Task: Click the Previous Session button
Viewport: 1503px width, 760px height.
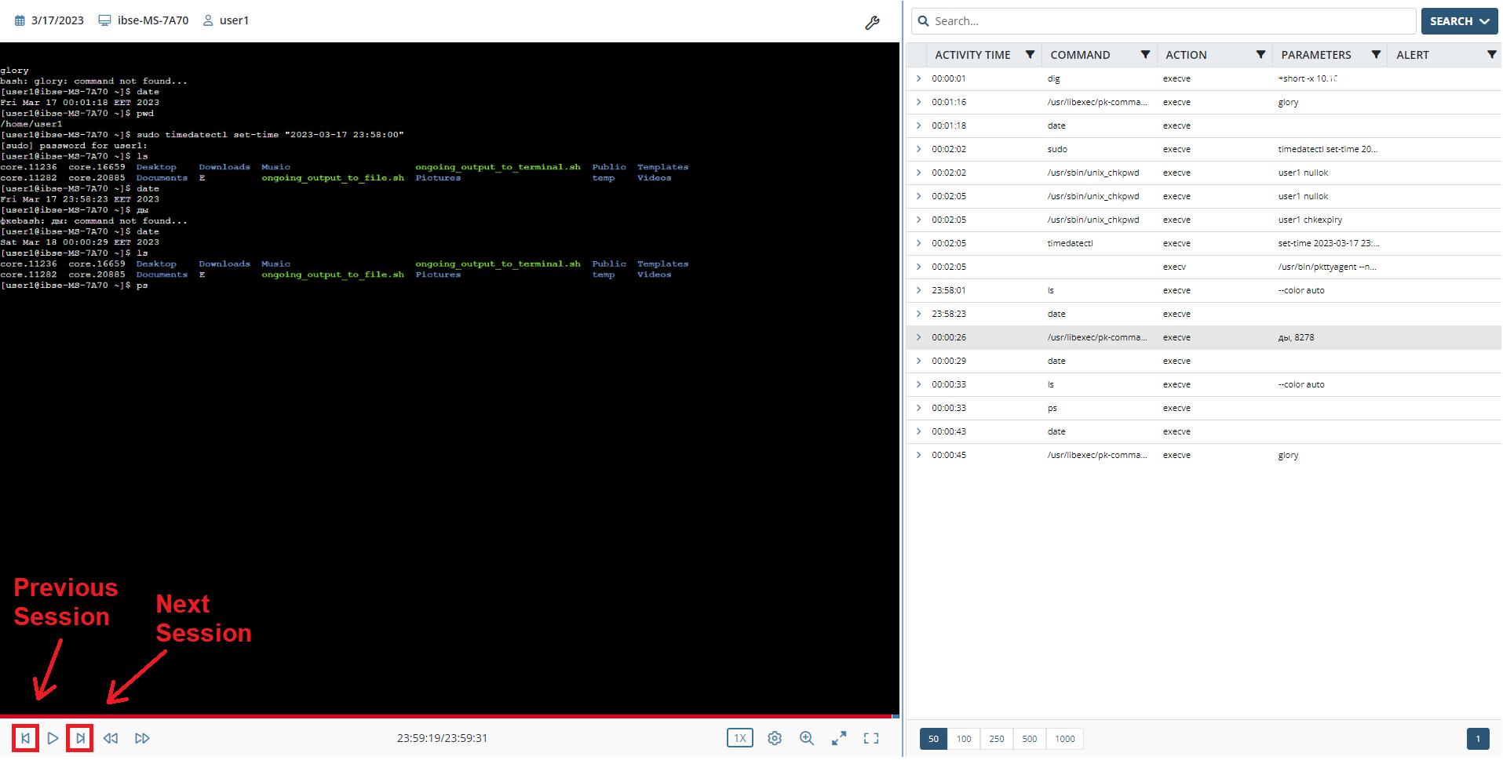Action: coord(25,738)
